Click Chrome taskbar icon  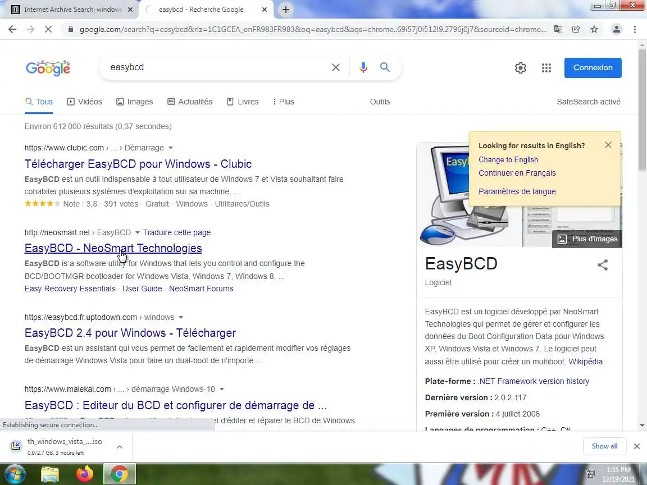[x=119, y=474]
